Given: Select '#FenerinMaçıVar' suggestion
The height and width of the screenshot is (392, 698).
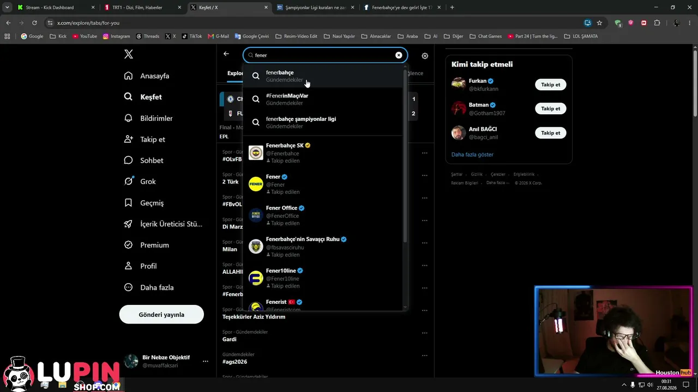Looking at the screenshot, I should click(323, 99).
